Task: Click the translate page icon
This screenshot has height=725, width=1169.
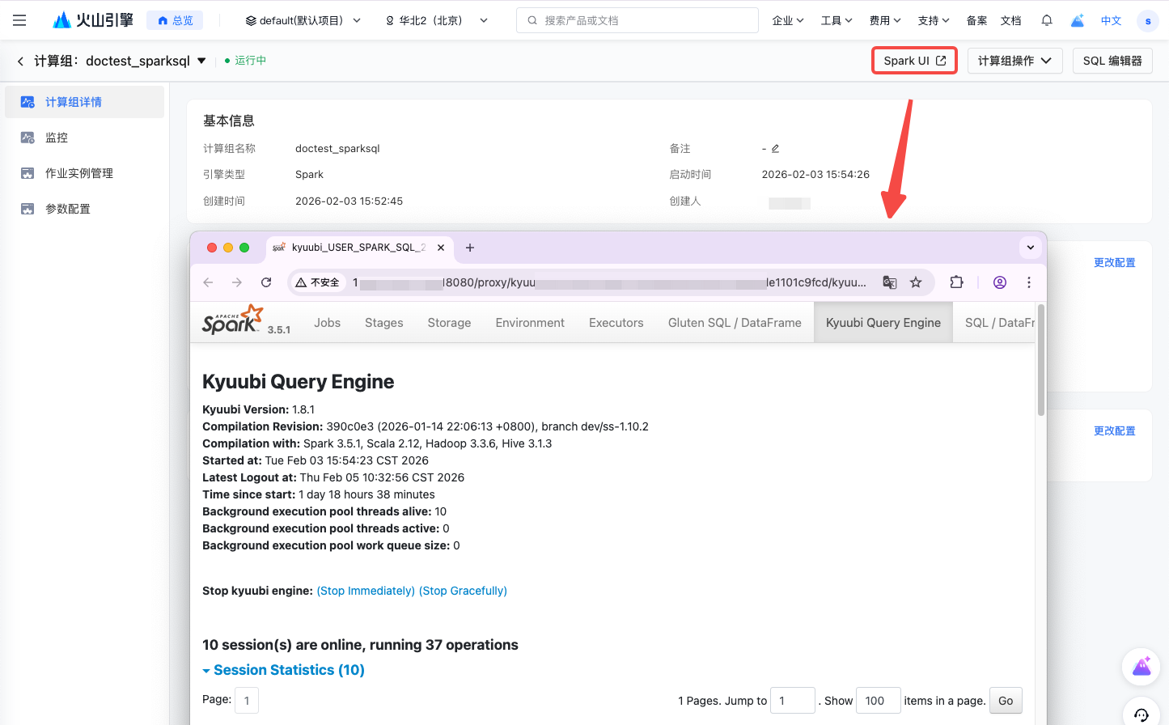Action: coord(890,282)
